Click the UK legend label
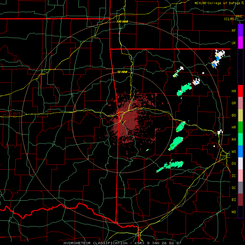Image resolution: width=245 pixels, height=245 pixels. [234, 43]
